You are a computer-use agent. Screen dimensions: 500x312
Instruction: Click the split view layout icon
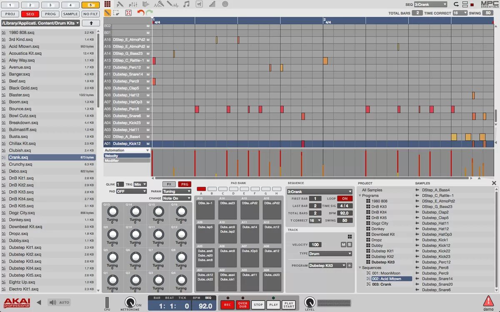pos(465,4)
